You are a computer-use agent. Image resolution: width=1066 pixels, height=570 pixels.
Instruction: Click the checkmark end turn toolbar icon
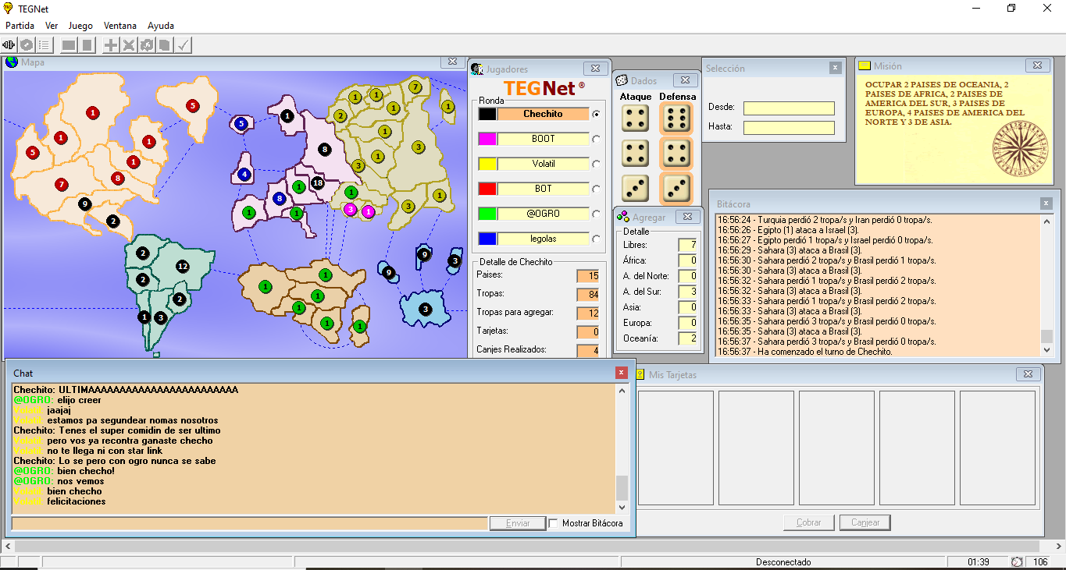point(183,45)
